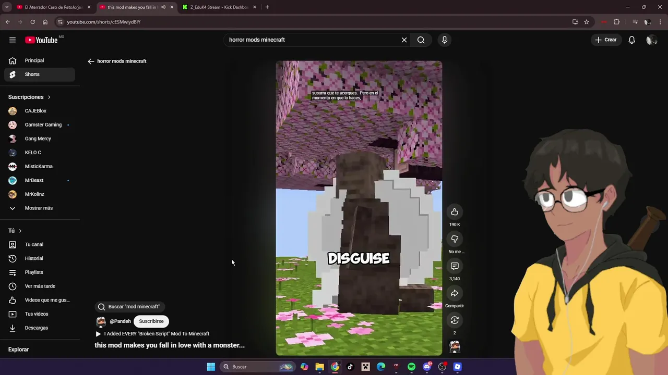The image size is (668, 375).
Task: Open the KELO C subscription channel
Action: coord(39,153)
